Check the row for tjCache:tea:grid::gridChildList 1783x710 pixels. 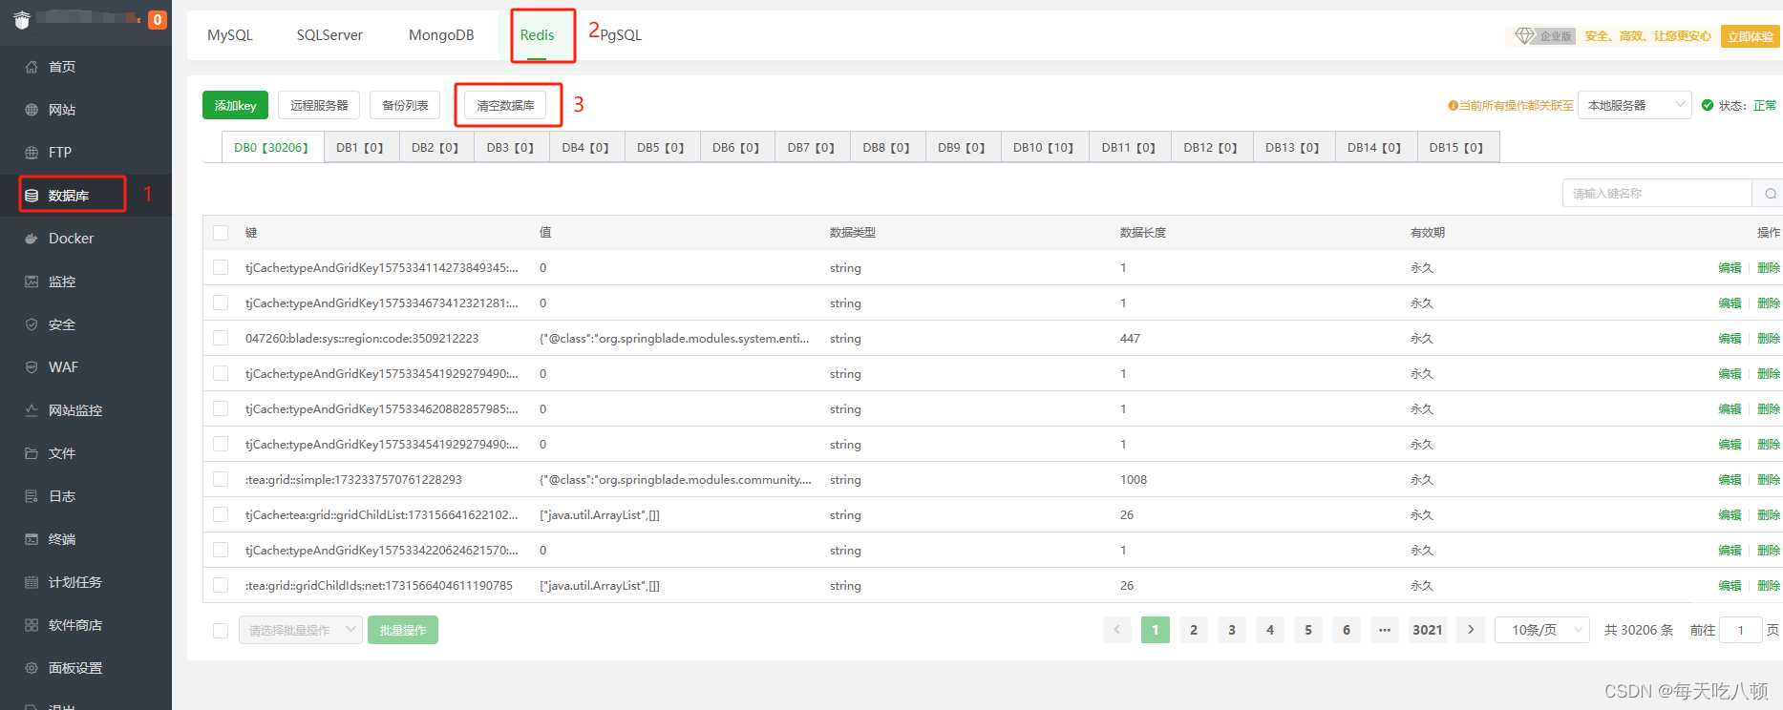(x=221, y=515)
